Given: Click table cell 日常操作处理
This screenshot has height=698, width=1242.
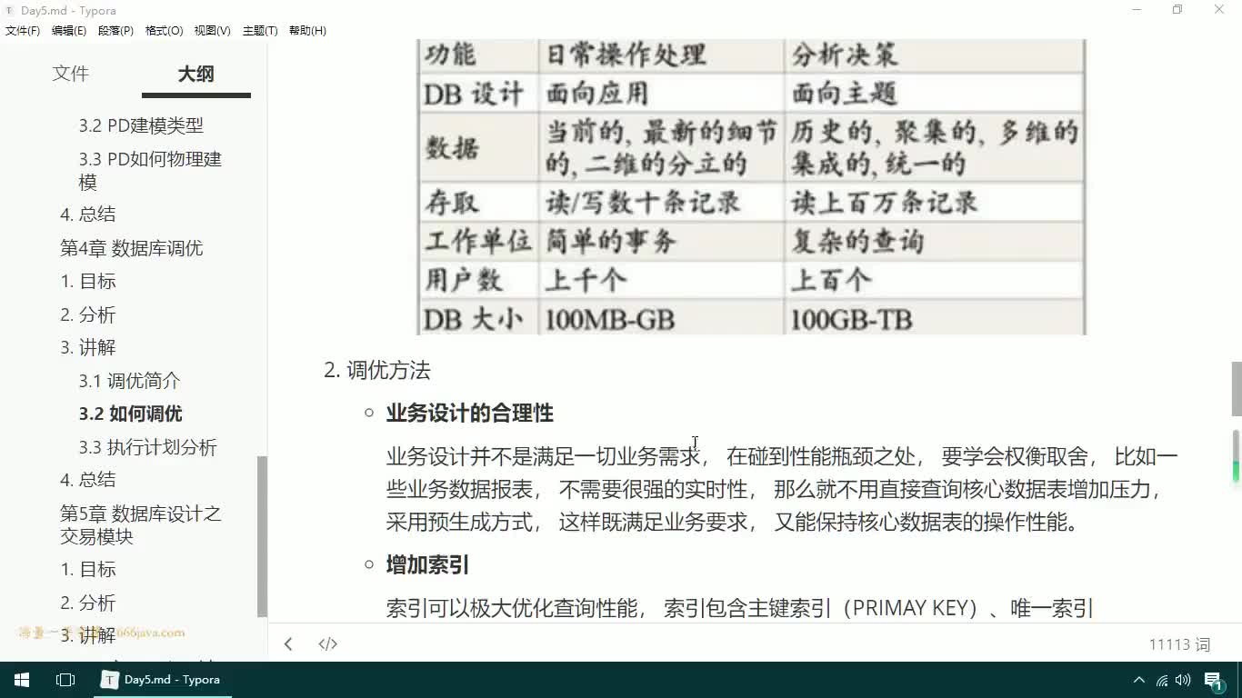Looking at the screenshot, I should [x=662, y=55].
